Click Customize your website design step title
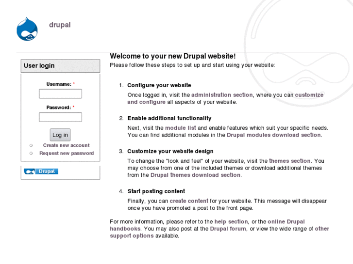This screenshot has width=353, height=264. pos(170,151)
